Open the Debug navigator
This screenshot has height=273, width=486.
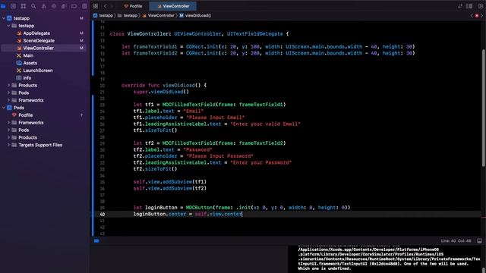64,6
